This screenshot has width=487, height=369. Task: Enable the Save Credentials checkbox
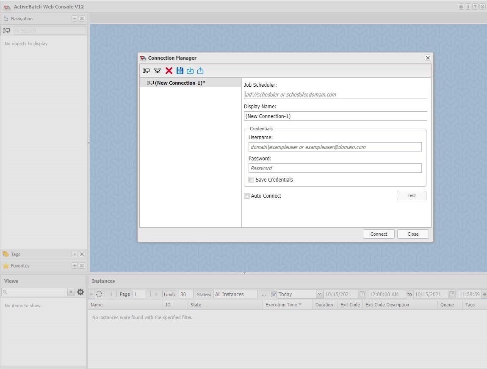(x=252, y=180)
